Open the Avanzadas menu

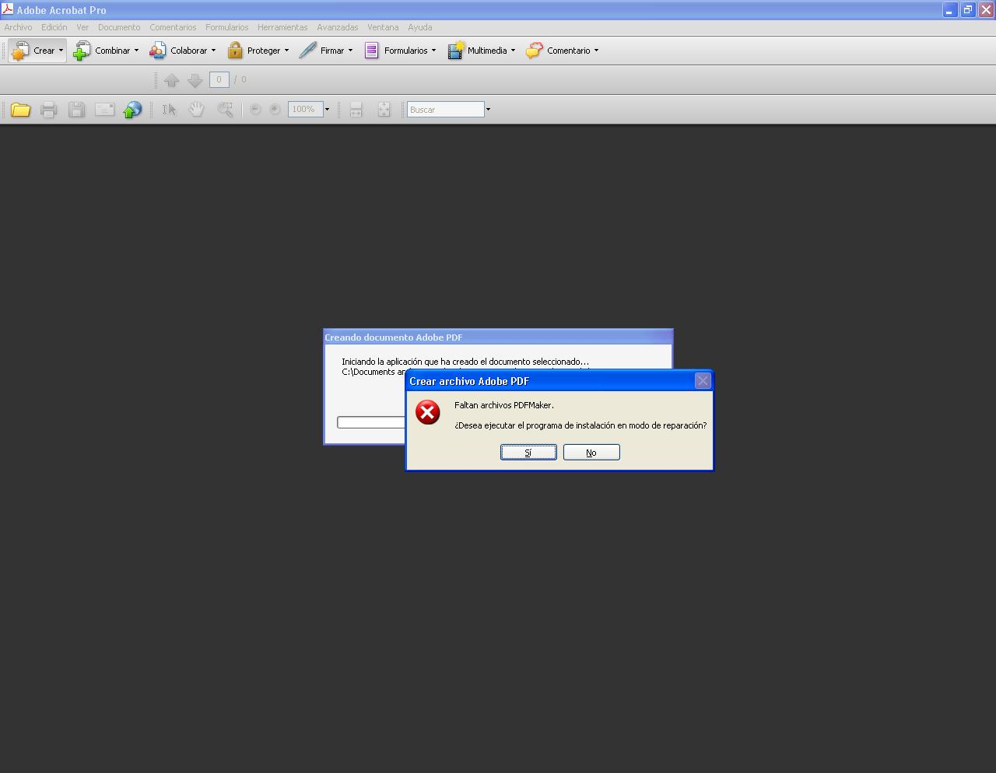(x=338, y=27)
